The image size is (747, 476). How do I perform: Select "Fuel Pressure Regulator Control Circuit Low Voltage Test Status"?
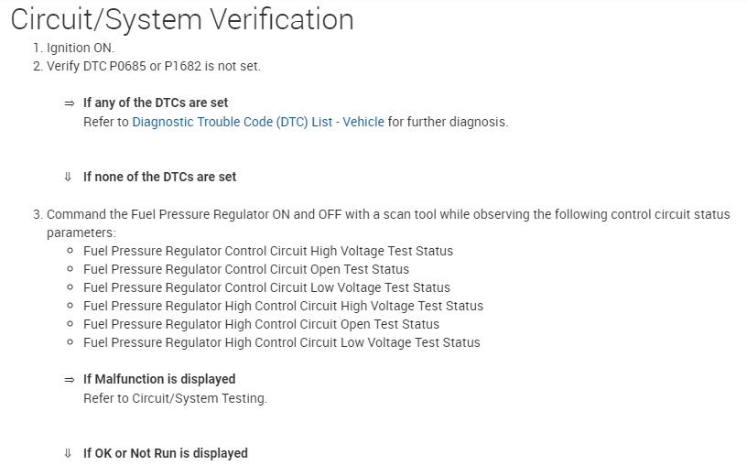click(266, 287)
